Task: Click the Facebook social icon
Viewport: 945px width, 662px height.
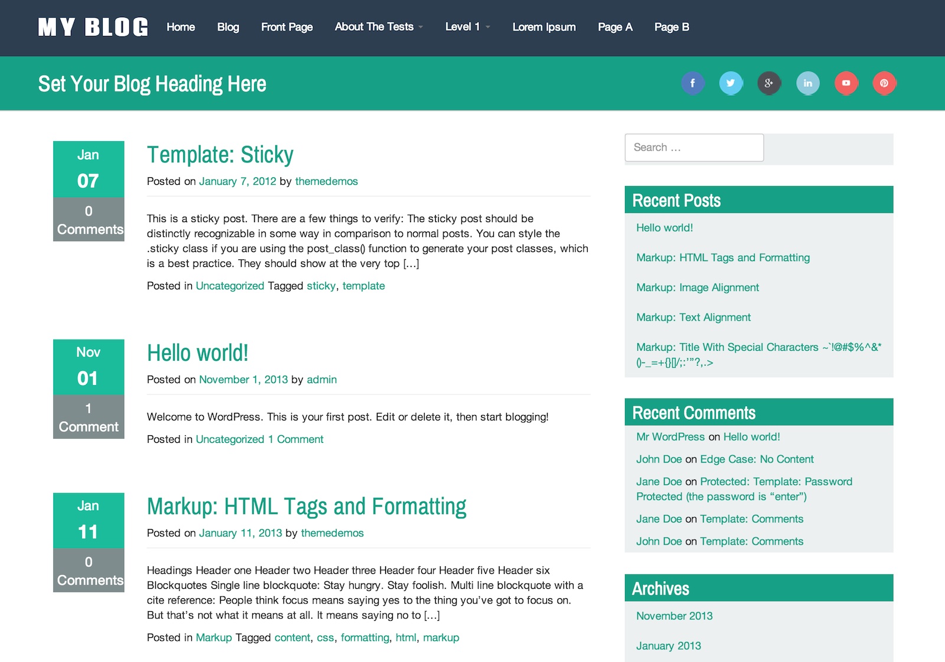Action: pos(692,83)
